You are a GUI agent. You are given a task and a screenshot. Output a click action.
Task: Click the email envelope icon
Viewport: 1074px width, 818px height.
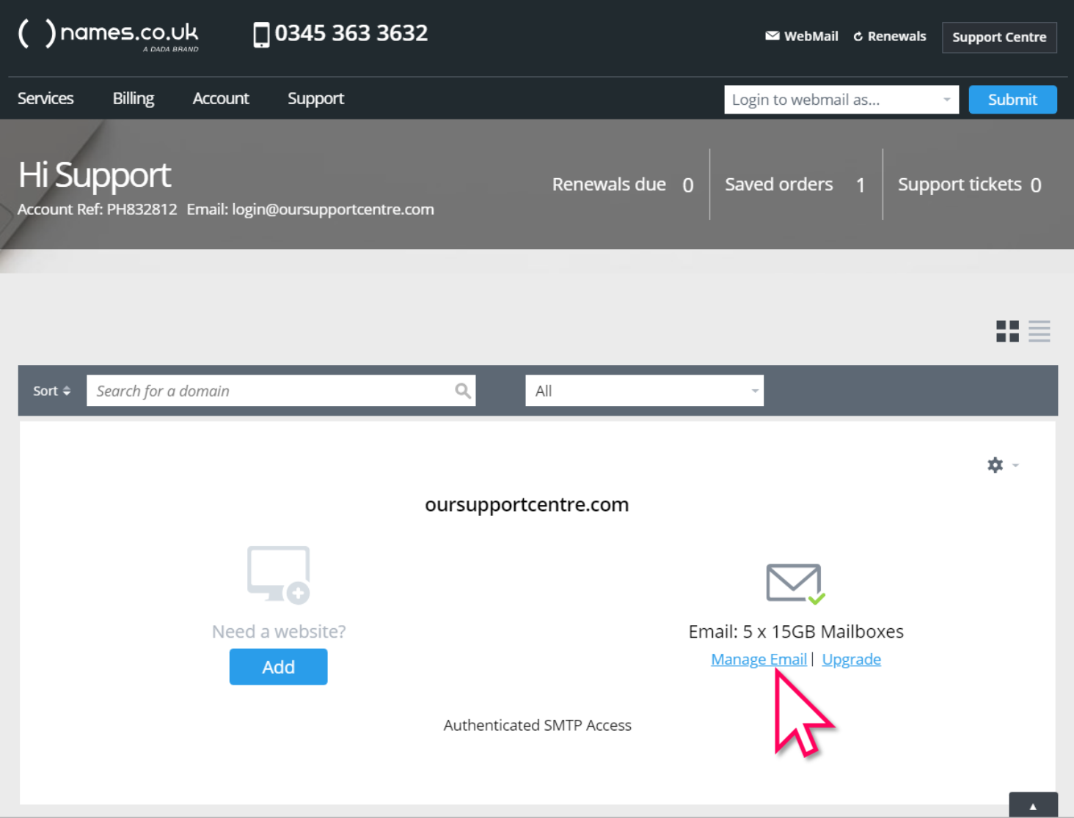pos(795,583)
